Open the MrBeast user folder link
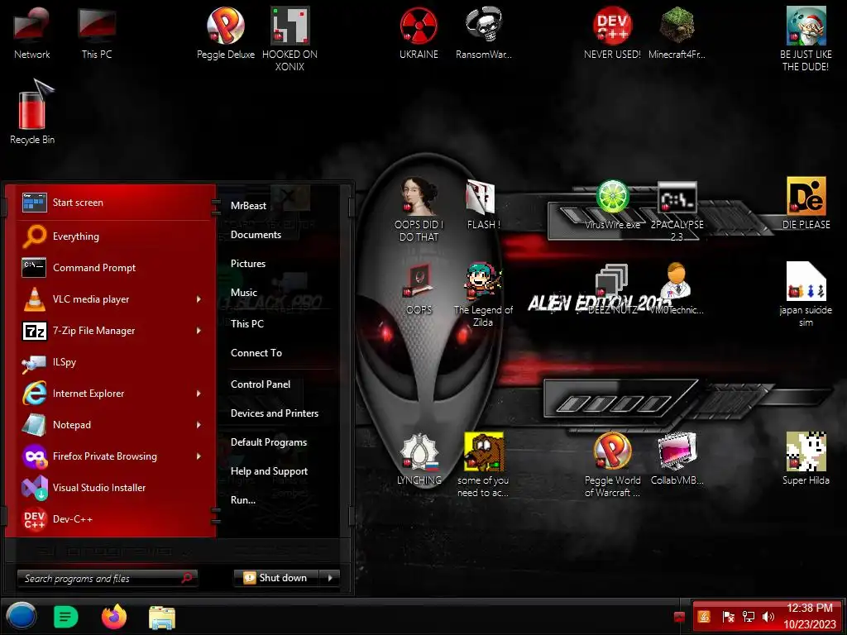 (x=248, y=206)
